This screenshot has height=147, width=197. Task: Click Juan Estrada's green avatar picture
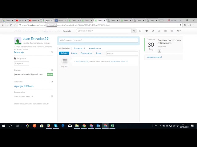point(18,41)
